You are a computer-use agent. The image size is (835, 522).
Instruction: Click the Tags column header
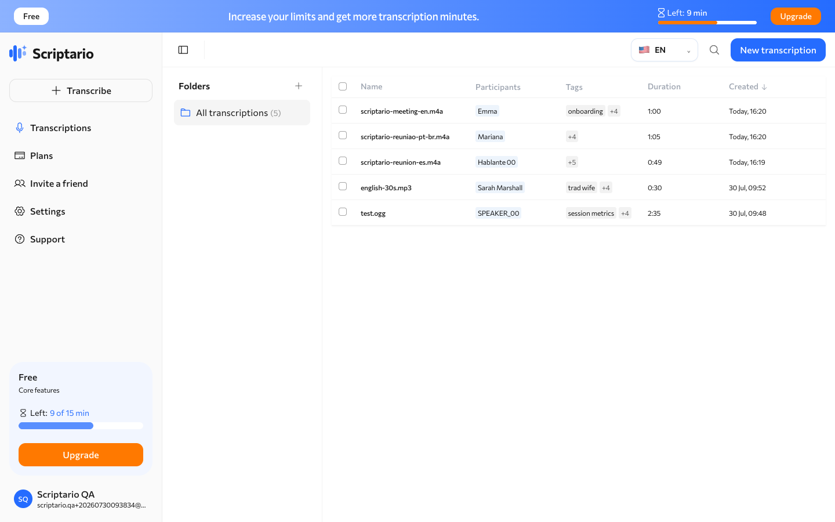pos(574,87)
